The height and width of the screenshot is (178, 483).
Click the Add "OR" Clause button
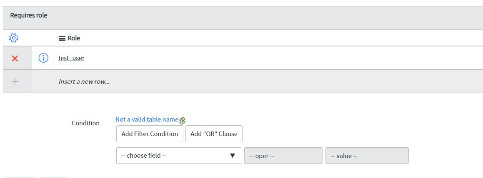click(x=214, y=134)
